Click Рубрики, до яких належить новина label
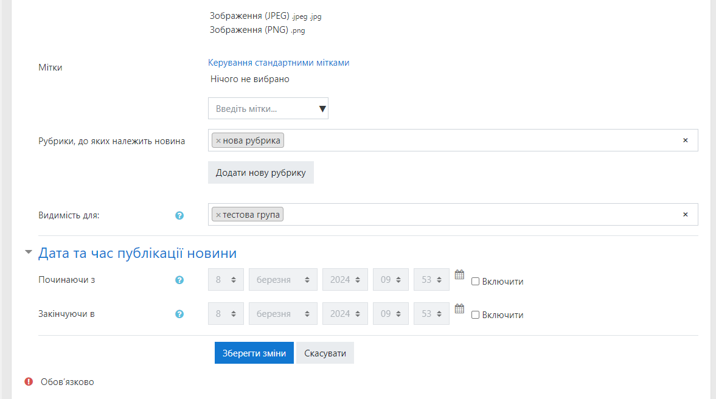The image size is (716, 399). coord(111,142)
